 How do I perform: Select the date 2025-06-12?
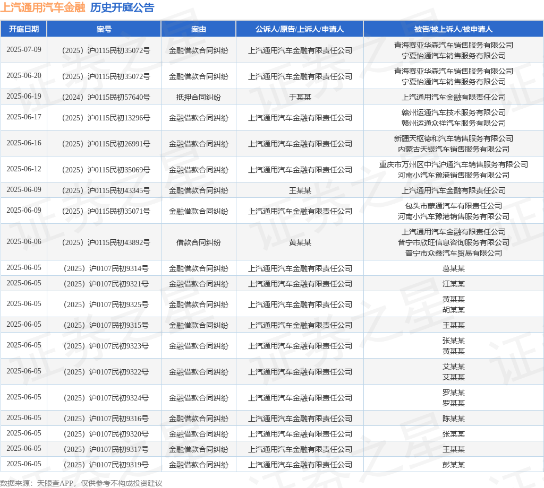point(23,169)
